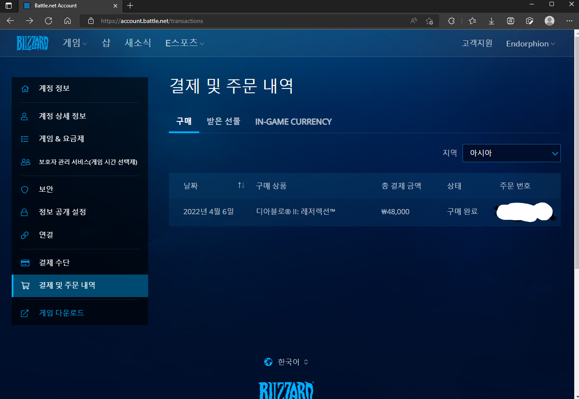Image resolution: width=579 pixels, height=399 pixels.
Task: Click the shopping cart icon beside 결제 및 주문 내역
Action: coord(25,286)
